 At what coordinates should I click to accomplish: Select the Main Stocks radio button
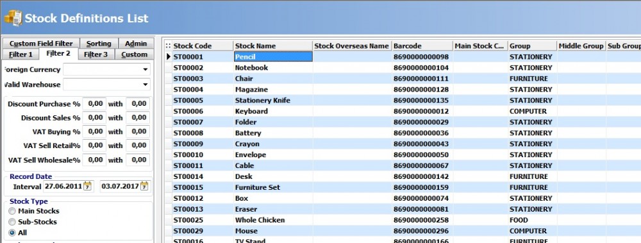pos(12,211)
